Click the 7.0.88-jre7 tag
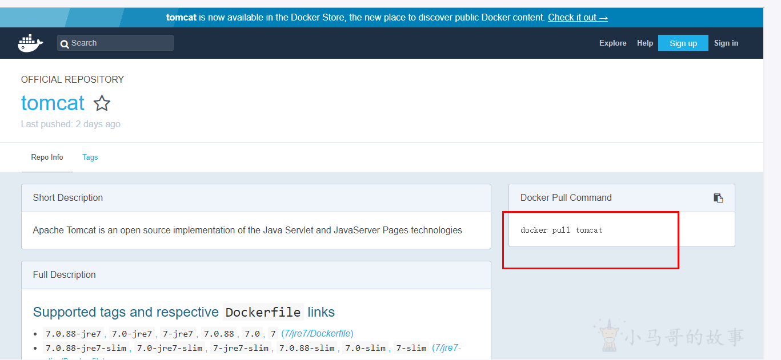The width and height of the screenshot is (781, 360). (73, 333)
